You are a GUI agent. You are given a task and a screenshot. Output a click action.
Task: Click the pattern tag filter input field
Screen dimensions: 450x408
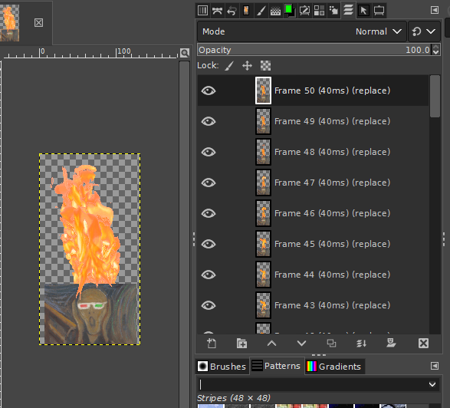click(312, 384)
